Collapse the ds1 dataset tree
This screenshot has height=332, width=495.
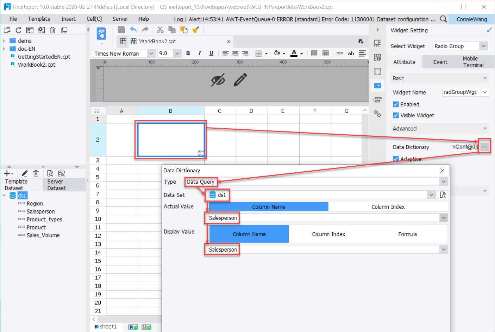(x=4, y=195)
